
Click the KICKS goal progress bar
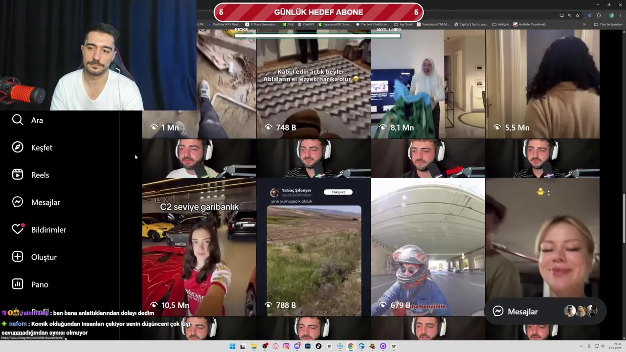coord(317,35)
